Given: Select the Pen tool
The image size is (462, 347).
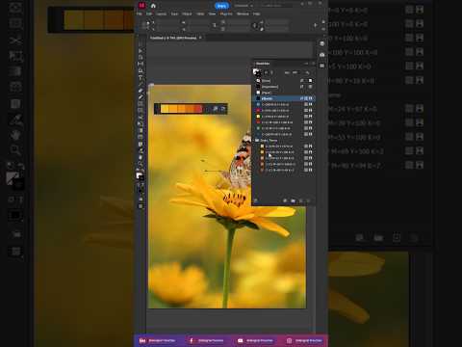Looking at the screenshot, I should [x=141, y=91].
